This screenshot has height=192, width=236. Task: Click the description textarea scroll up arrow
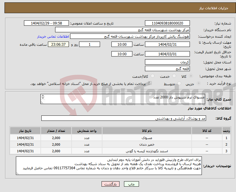click(43, 96)
